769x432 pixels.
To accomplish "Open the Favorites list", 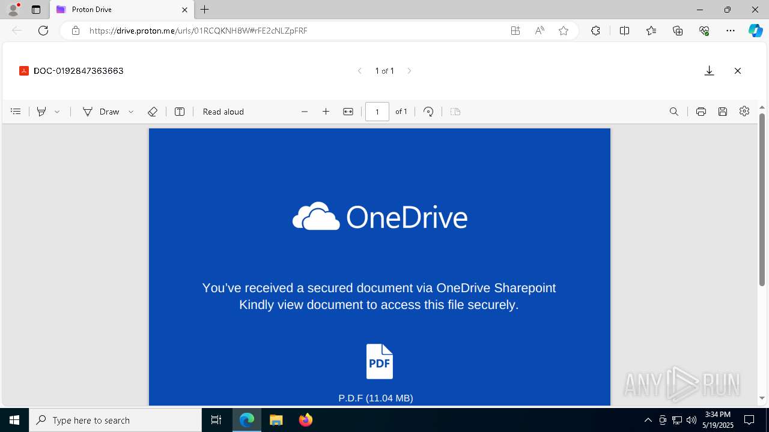I will [x=651, y=31].
